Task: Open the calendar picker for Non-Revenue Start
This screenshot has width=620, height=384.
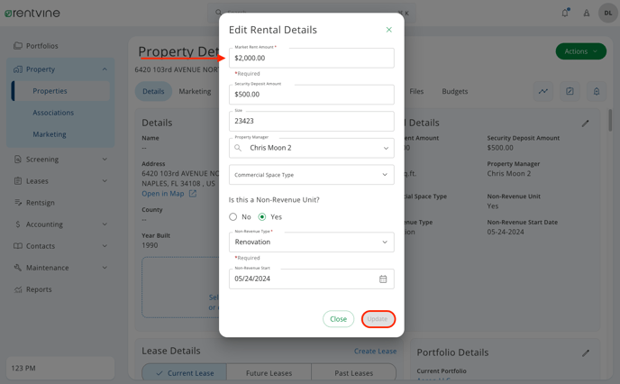Action: click(383, 279)
